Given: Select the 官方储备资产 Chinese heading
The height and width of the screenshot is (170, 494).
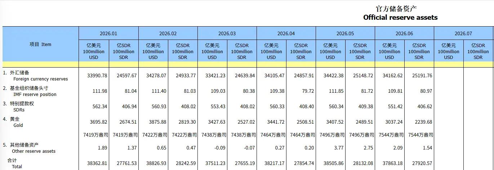Looking at the screenshot, I should [396, 9].
